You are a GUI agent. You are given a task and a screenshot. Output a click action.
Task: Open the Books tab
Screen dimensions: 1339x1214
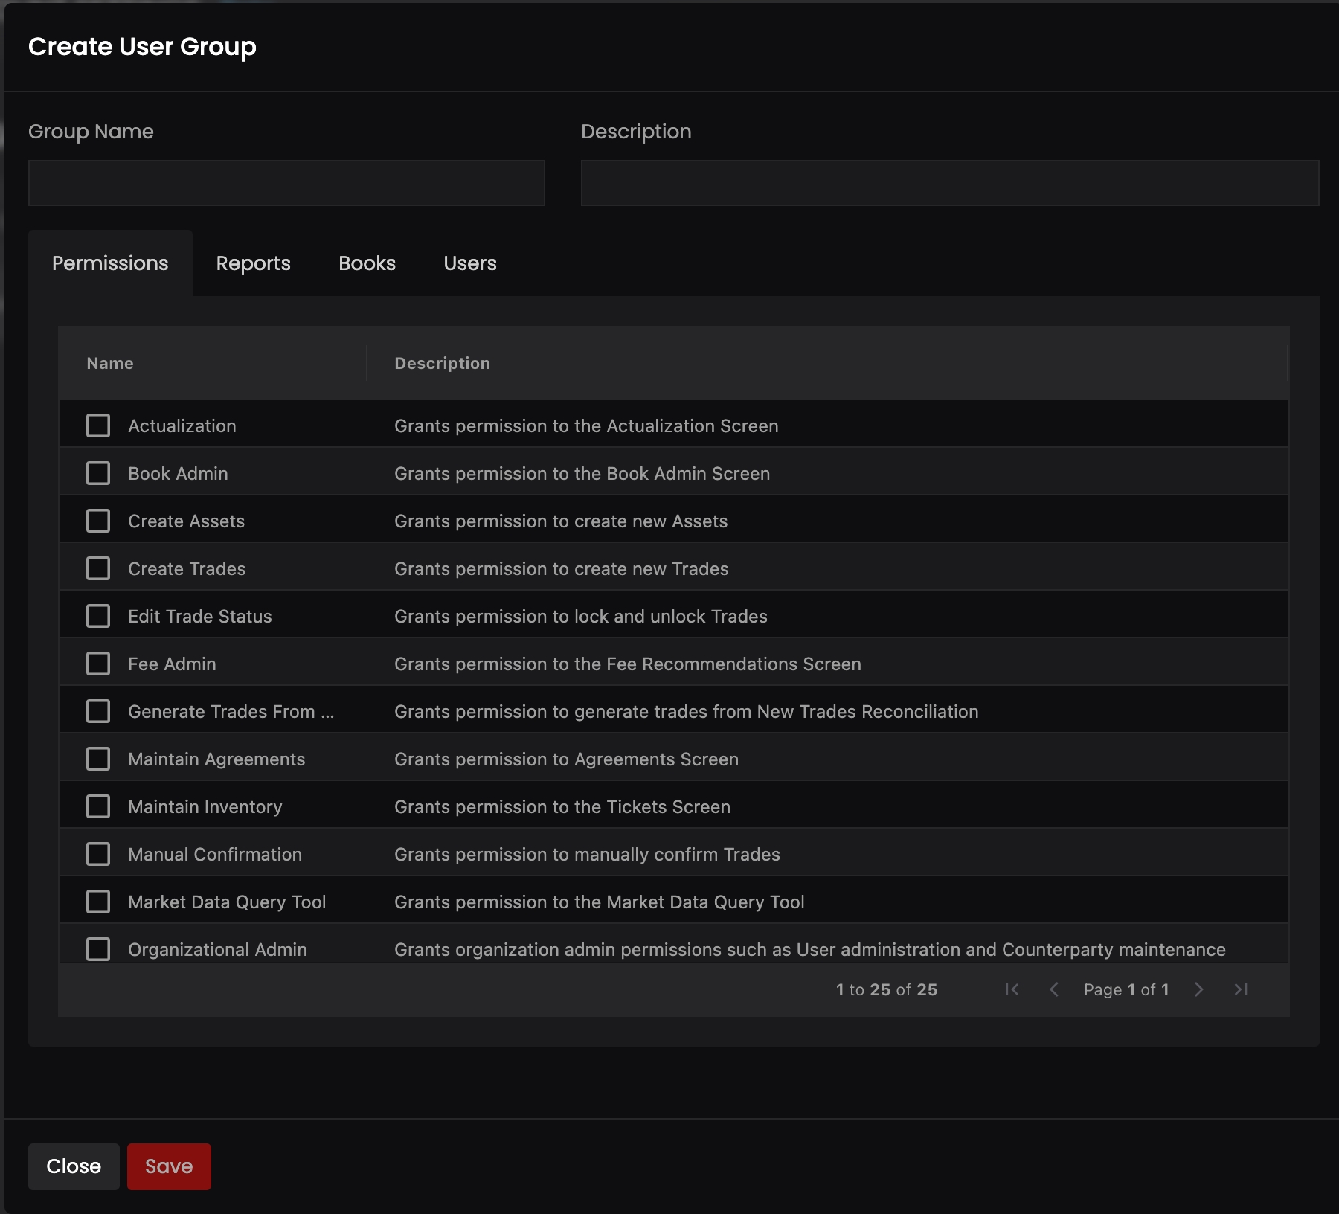tap(367, 263)
